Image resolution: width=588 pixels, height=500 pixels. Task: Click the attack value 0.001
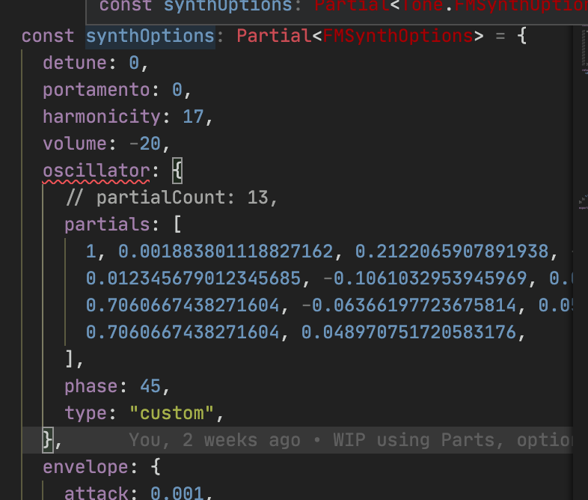coord(177,493)
